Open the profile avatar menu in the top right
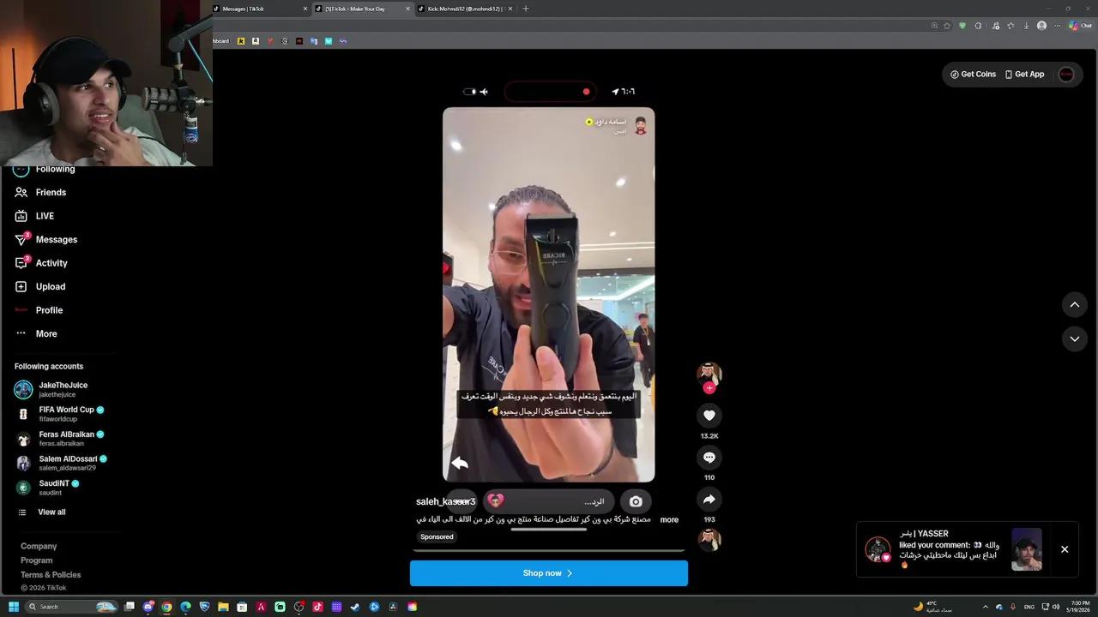This screenshot has height=617, width=1098. (x=1066, y=75)
